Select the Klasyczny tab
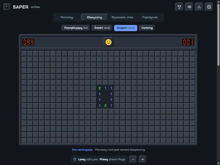The height and width of the screenshot is (165, 220). click(x=94, y=17)
